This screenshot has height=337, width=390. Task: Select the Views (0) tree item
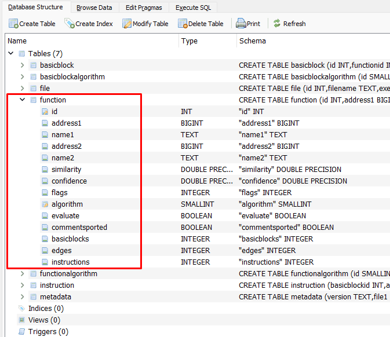click(44, 320)
